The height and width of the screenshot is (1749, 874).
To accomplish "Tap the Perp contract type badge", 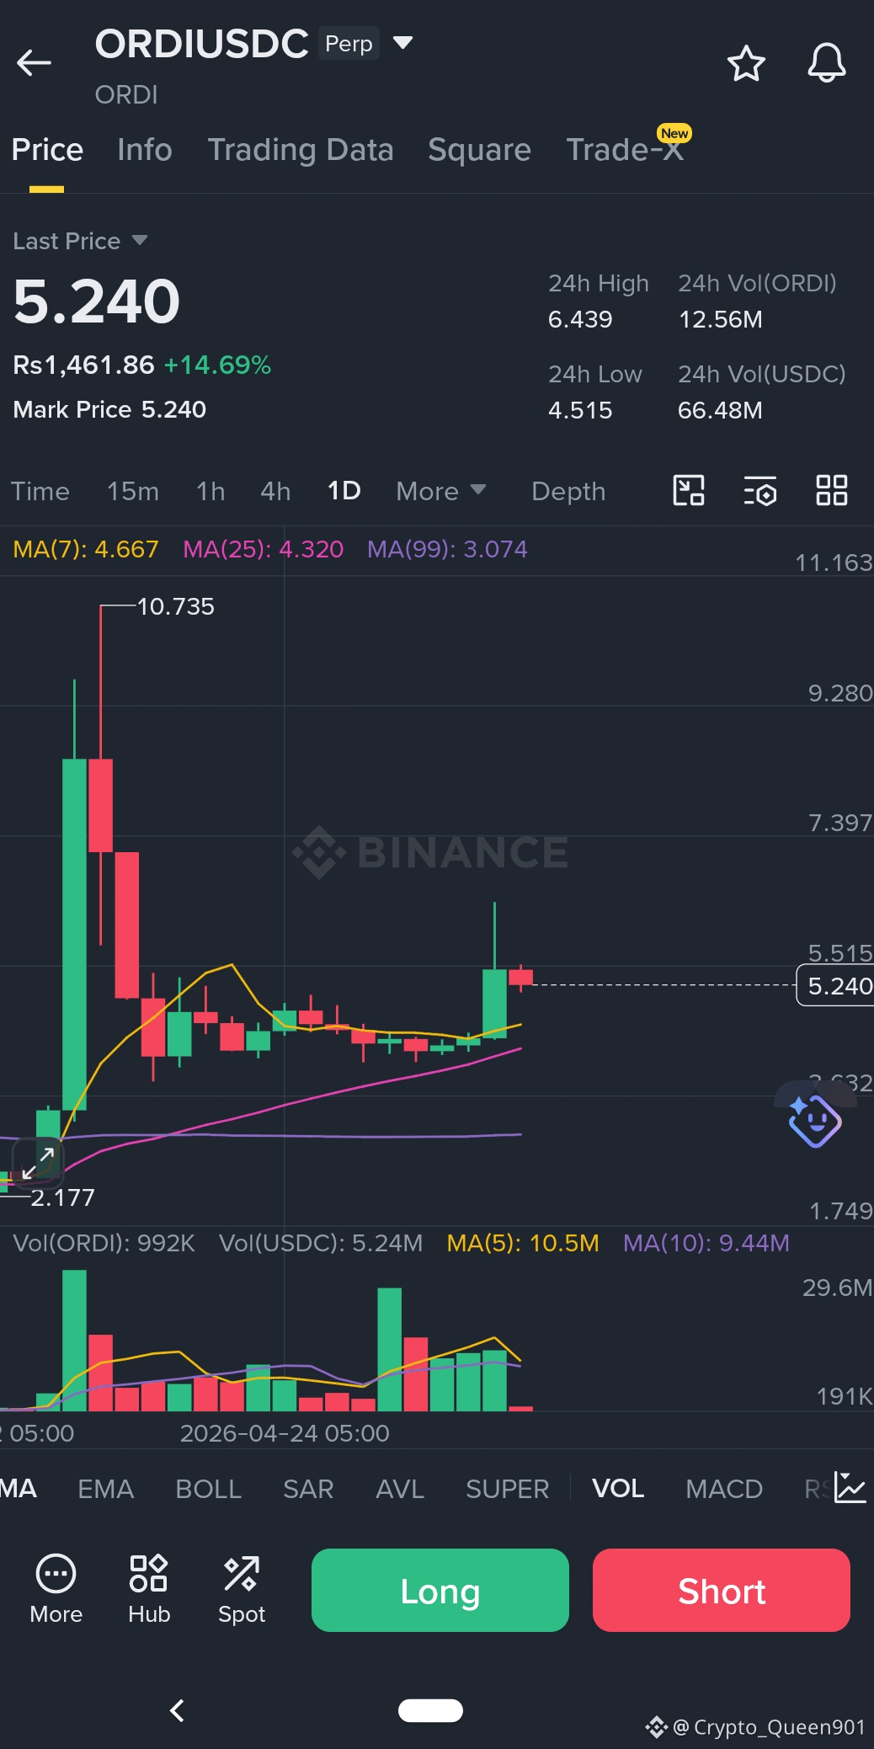I will coord(349,43).
